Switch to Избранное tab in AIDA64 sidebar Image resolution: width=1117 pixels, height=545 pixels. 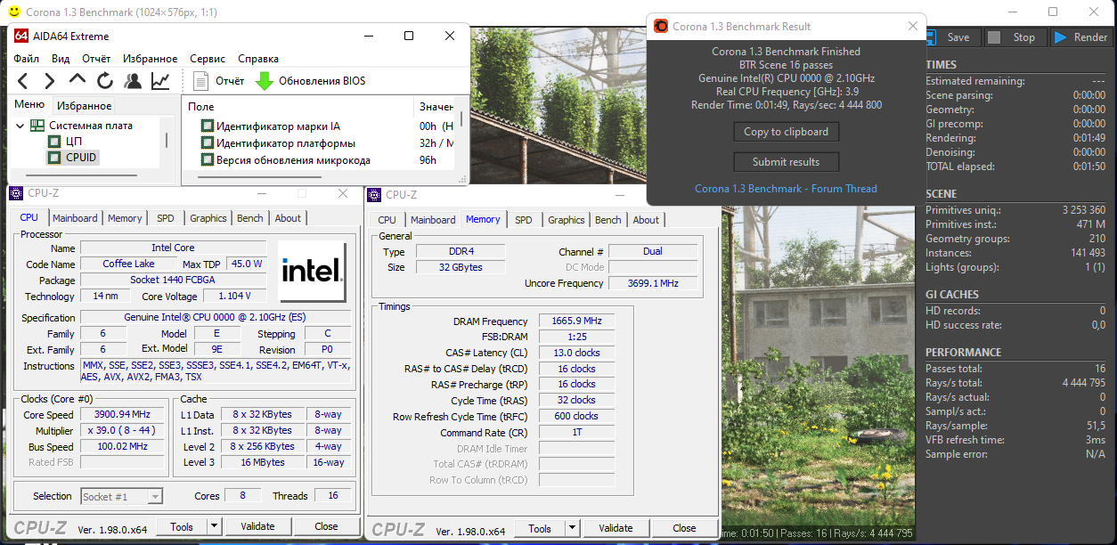tap(85, 105)
